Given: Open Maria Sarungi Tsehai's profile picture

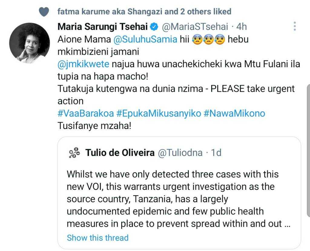Looking at the screenshot, I should 29,43.
